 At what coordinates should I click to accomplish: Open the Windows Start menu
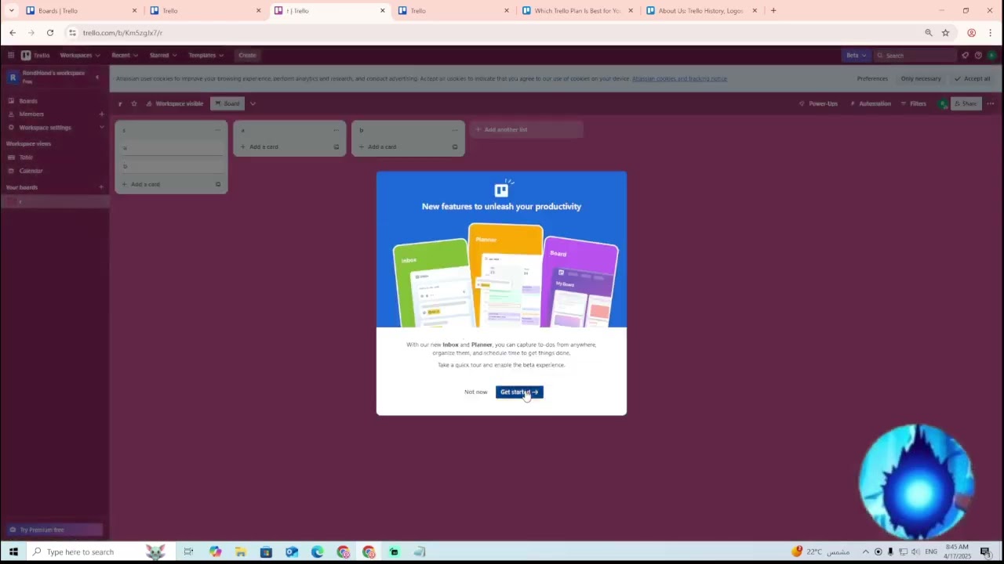point(13,551)
